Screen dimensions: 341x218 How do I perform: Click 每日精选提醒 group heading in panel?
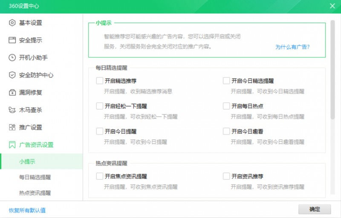112,68
